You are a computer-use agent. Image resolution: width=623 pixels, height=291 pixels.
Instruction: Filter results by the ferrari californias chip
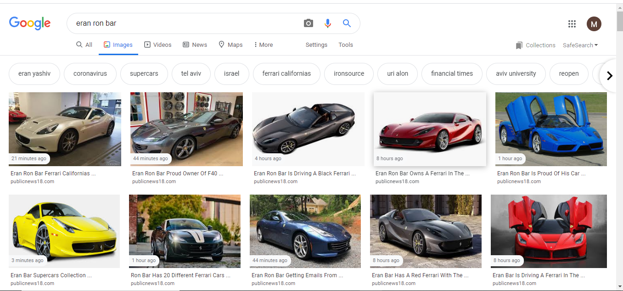click(286, 73)
